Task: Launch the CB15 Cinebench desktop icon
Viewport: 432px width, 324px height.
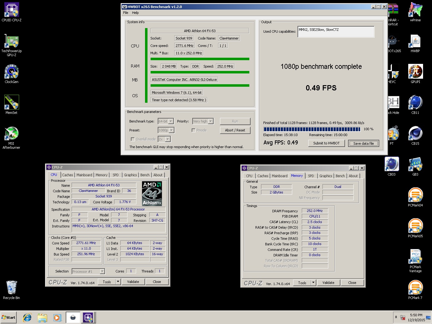Action: coord(415,135)
